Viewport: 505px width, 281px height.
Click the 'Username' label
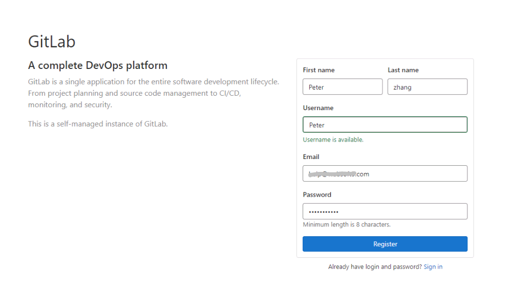[318, 108]
